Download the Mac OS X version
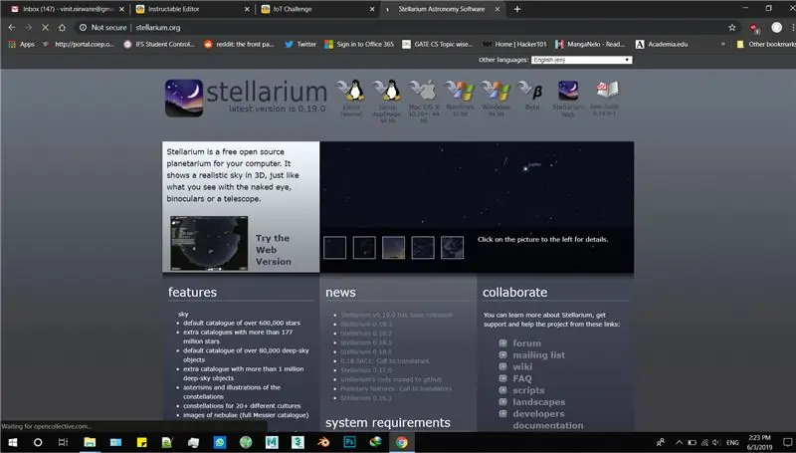796x453 pixels. [424, 101]
